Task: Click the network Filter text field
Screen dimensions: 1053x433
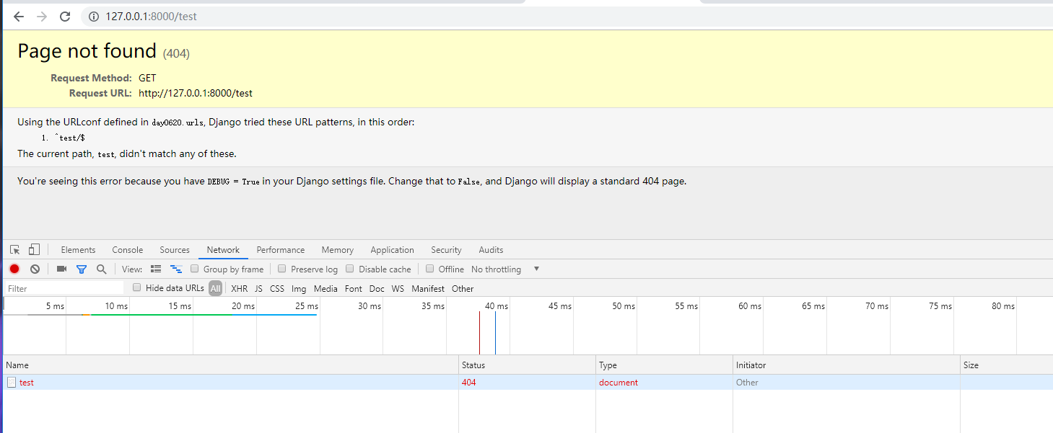Action: (65, 288)
